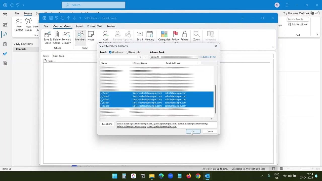Sort by Email Address column header

click(x=181, y=63)
